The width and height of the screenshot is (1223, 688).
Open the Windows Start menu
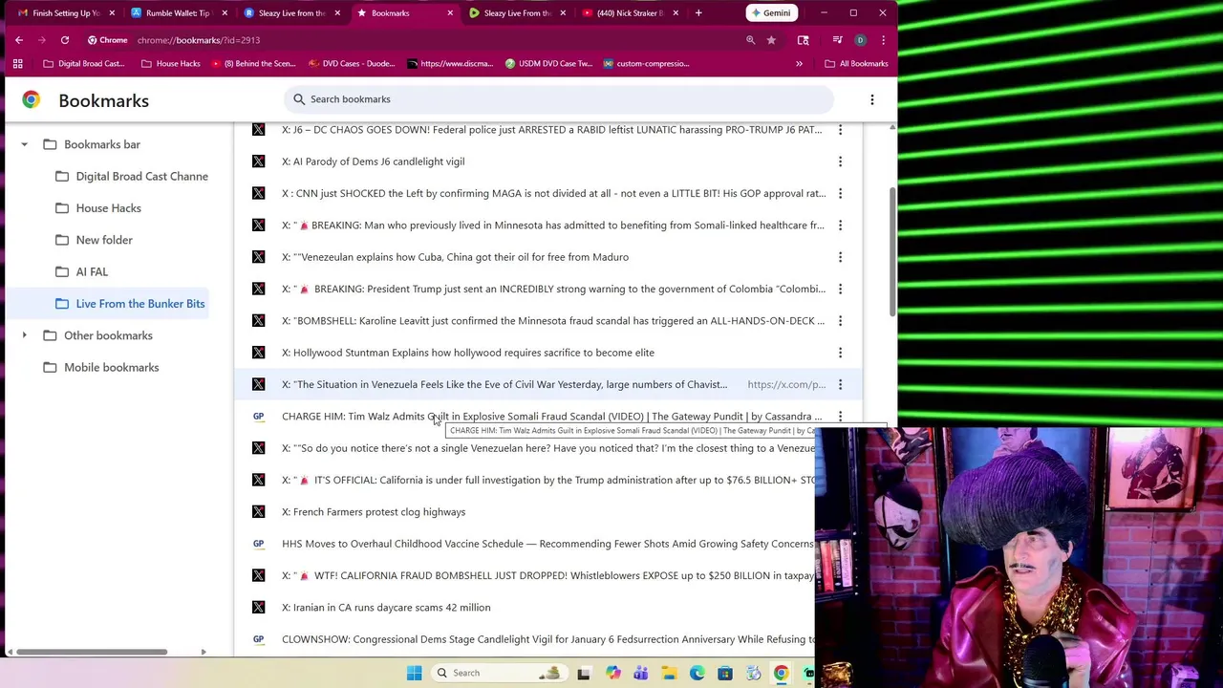[x=414, y=673]
